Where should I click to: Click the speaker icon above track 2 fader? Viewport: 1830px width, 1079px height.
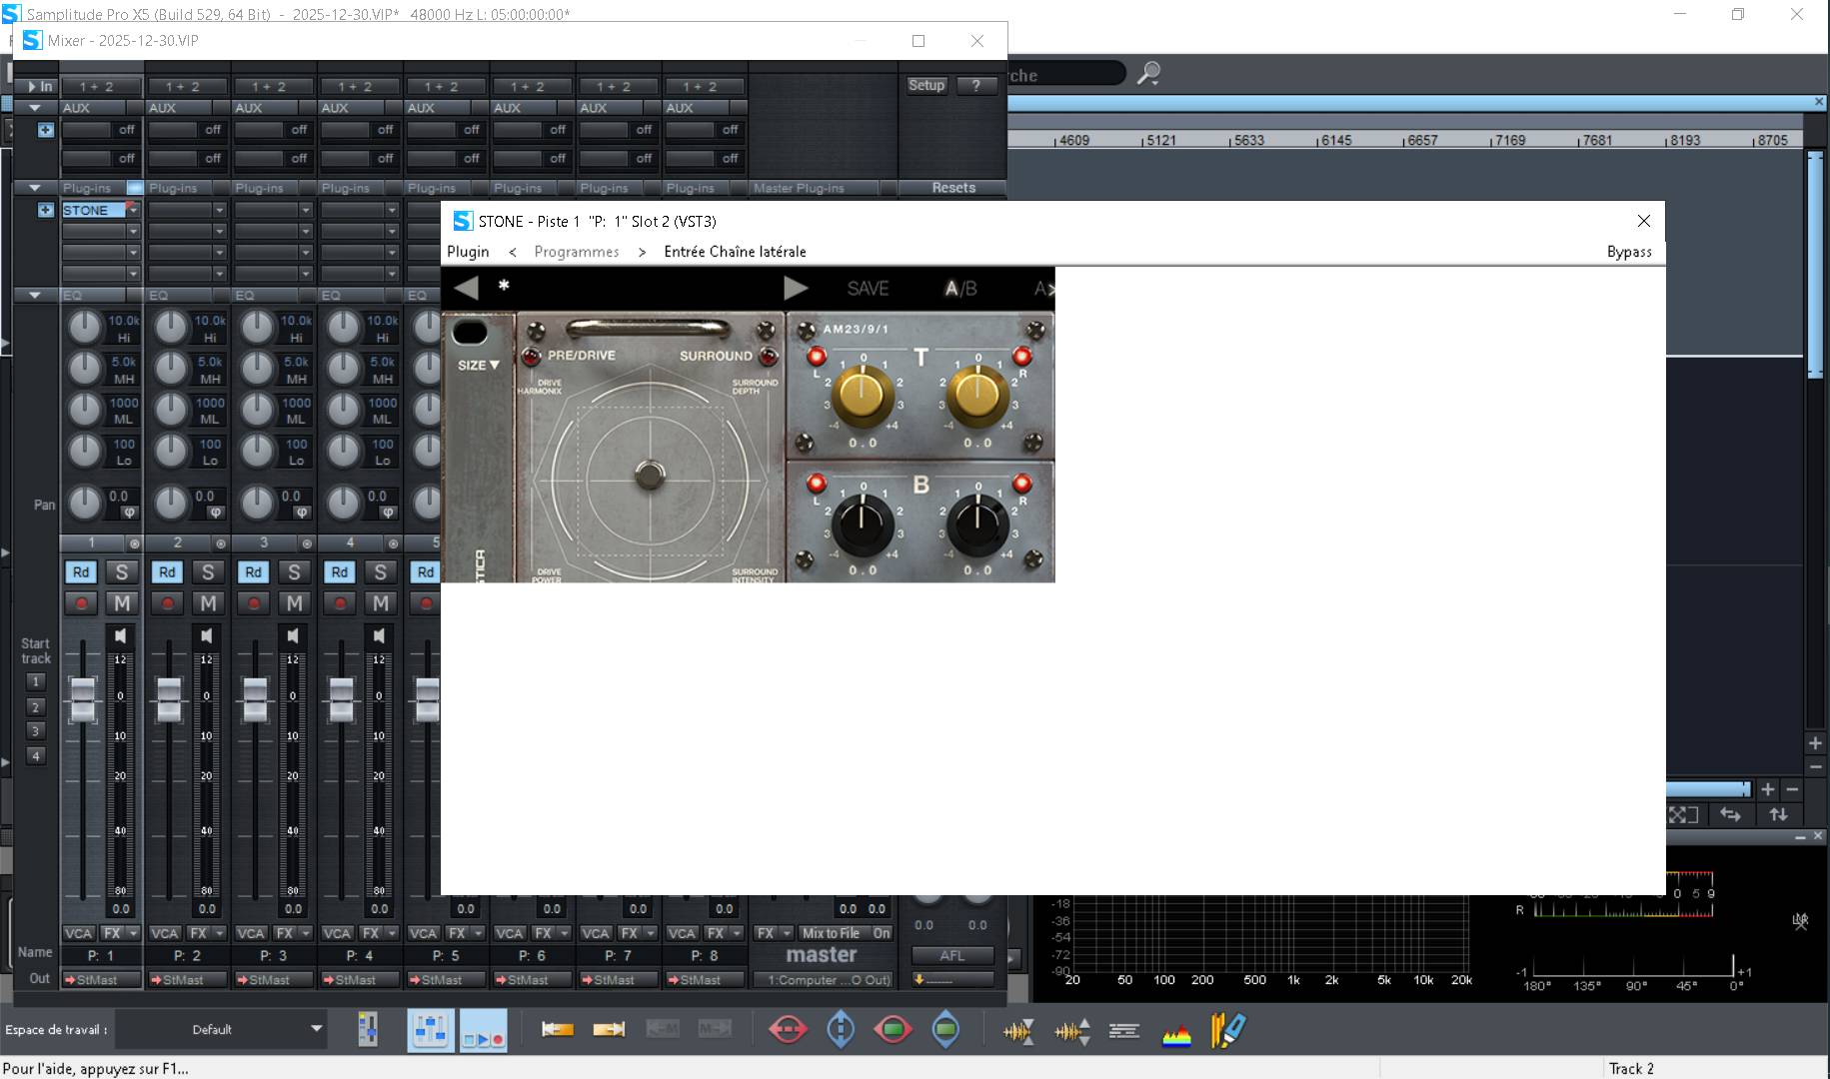207,635
